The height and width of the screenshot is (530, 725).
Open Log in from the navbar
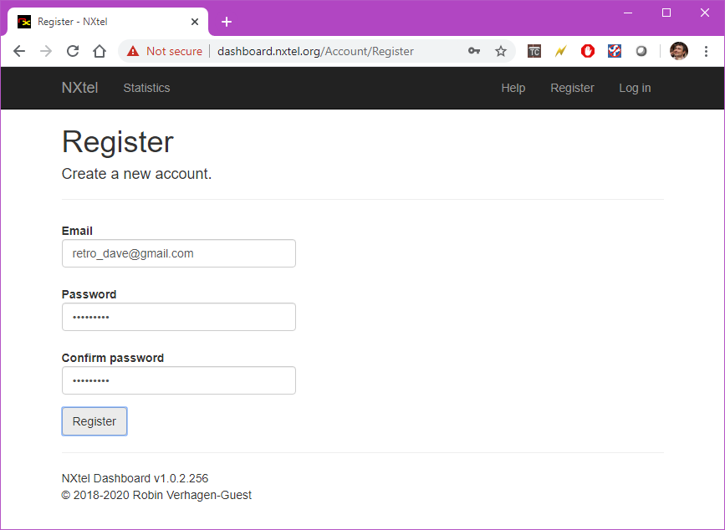(635, 88)
